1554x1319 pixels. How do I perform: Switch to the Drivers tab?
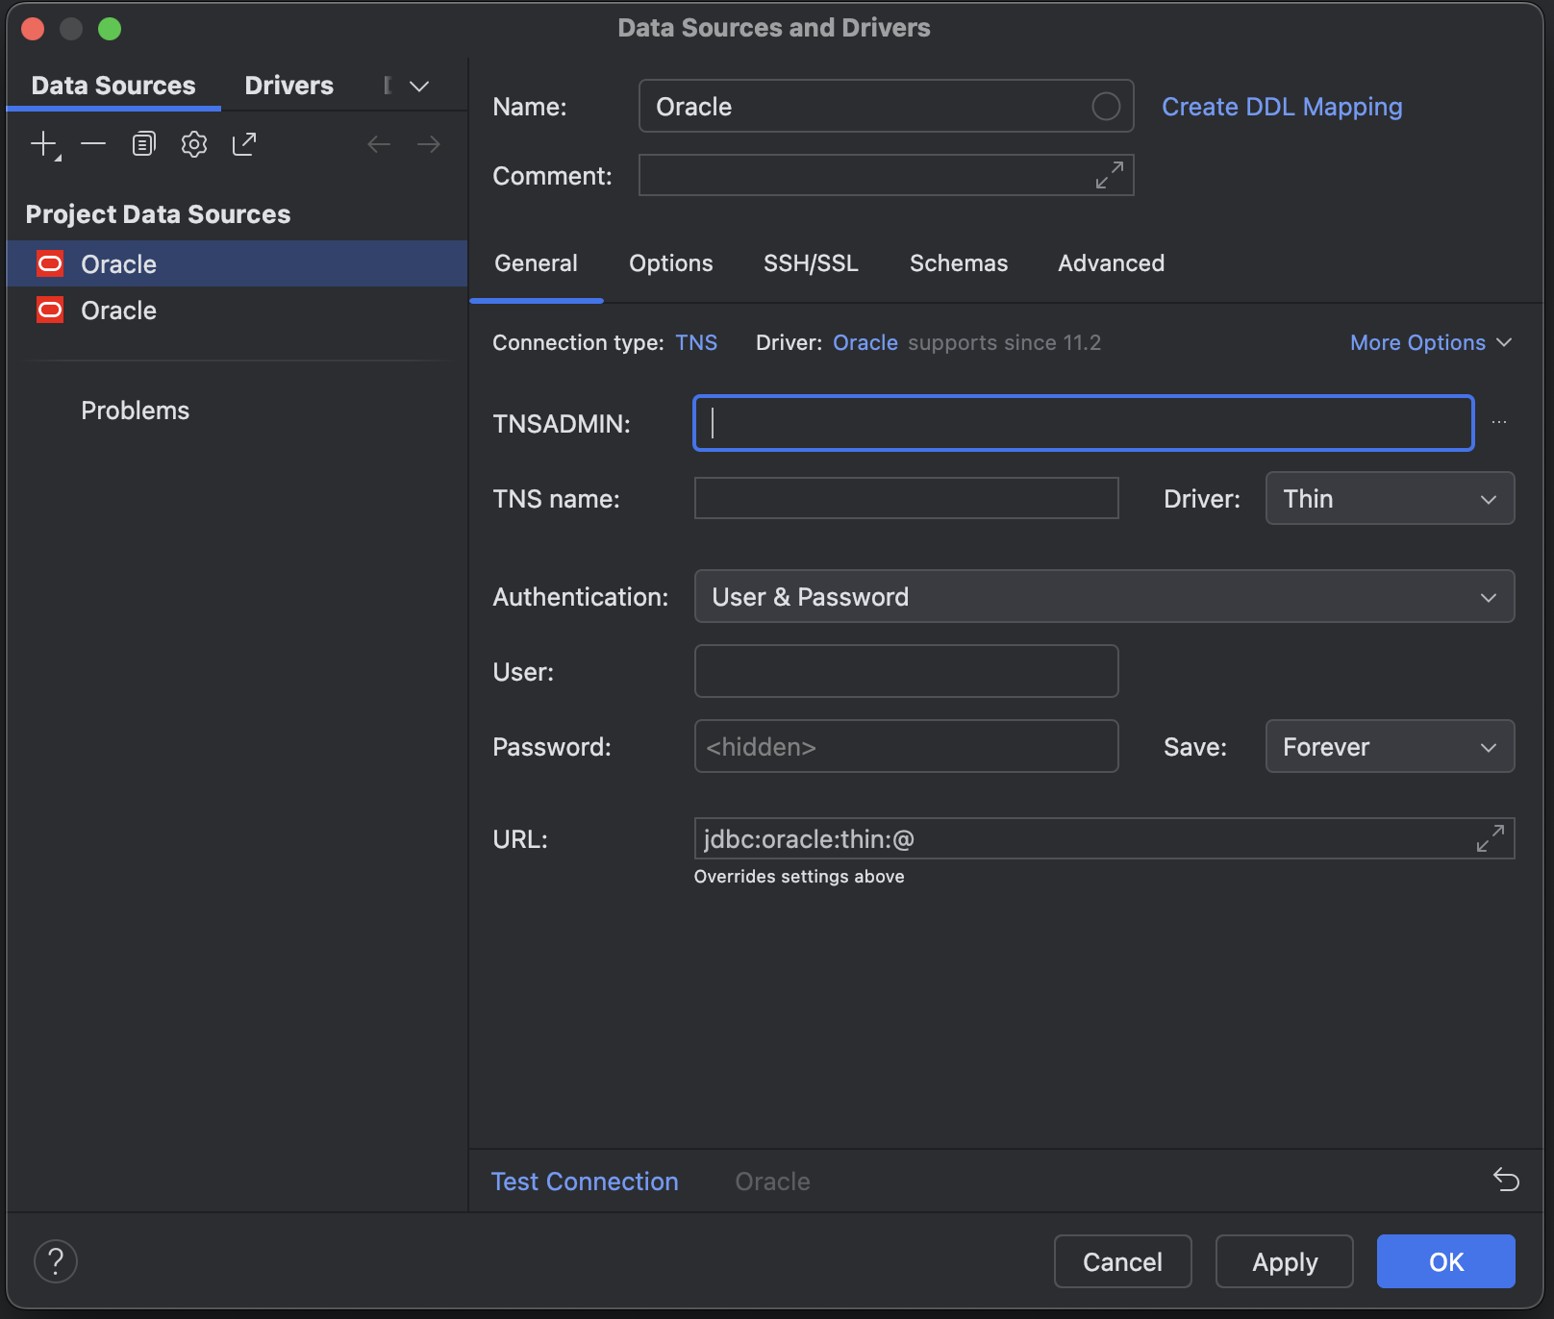click(x=288, y=86)
